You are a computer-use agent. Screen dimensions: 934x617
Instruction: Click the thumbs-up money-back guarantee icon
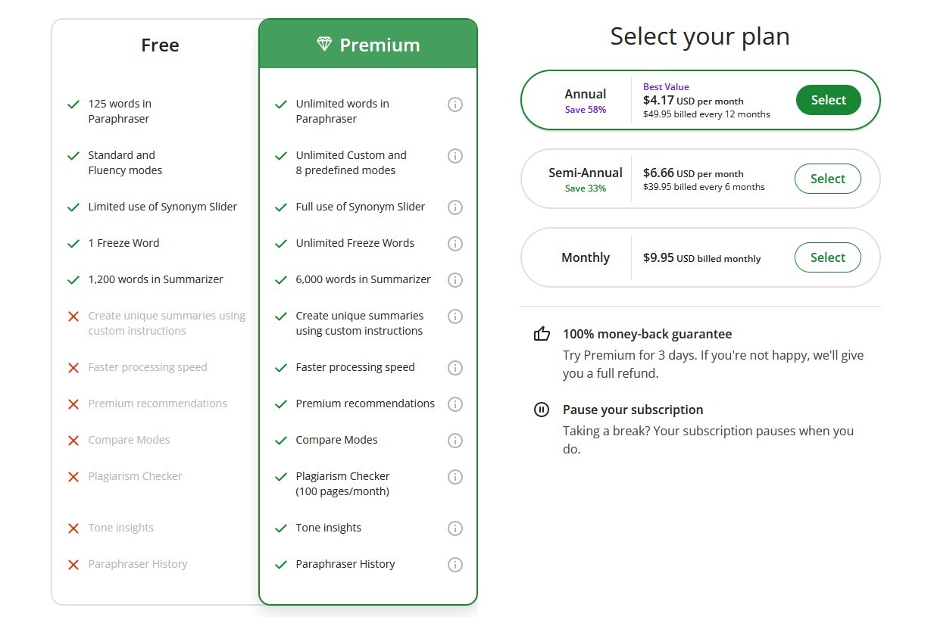(542, 334)
